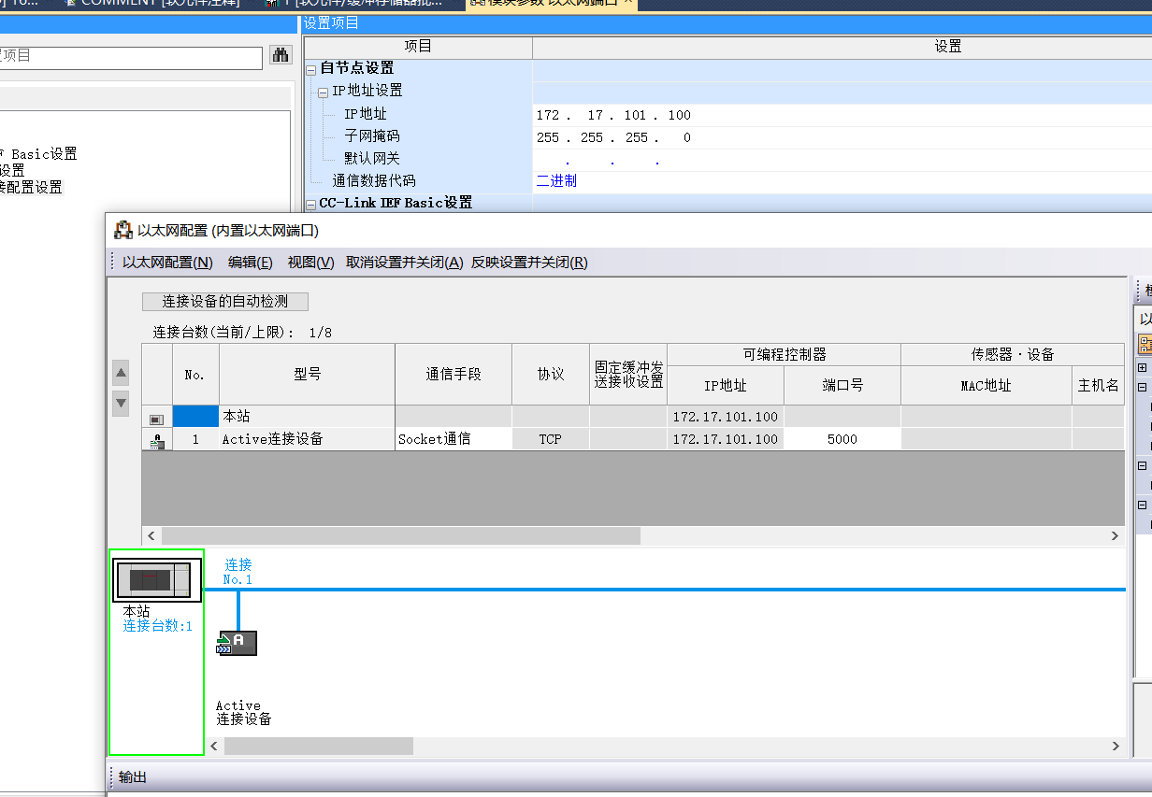Open the 视图(V) menu
This screenshot has height=797, width=1152.
[310, 263]
